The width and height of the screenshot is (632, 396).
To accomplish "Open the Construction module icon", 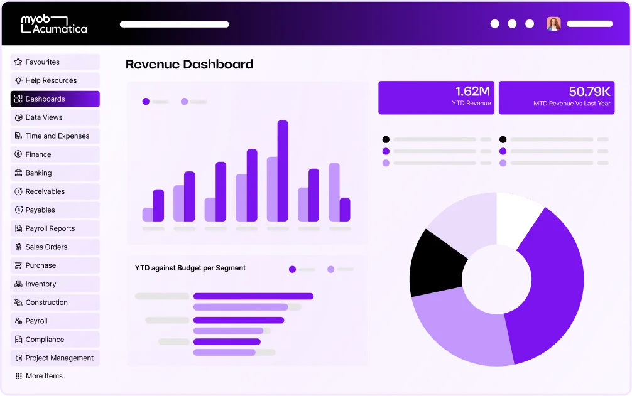I will tap(17, 302).
